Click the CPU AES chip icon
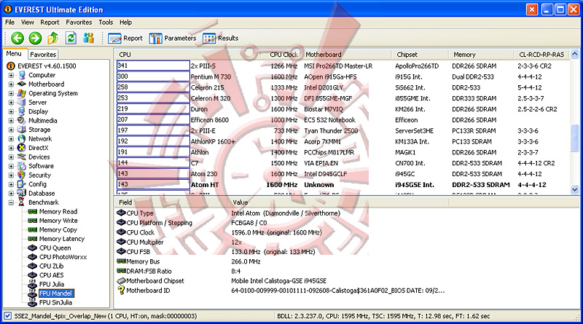 33,275
